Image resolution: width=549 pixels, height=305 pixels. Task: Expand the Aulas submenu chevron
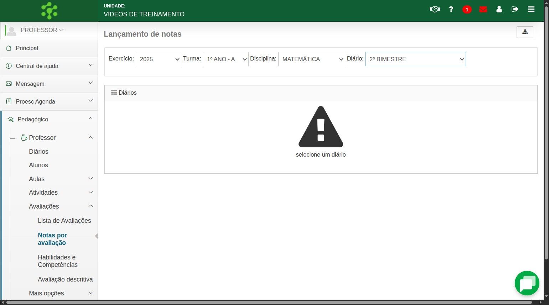point(90,179)
